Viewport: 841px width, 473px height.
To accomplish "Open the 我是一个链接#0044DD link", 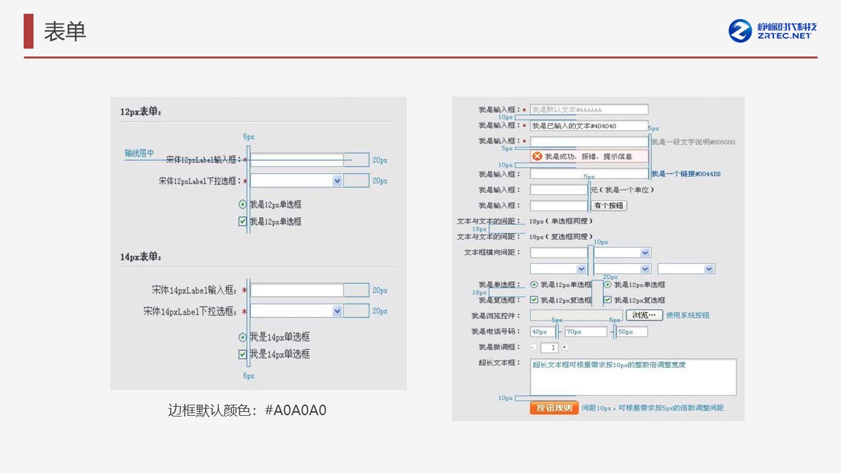I will (686, 174).
